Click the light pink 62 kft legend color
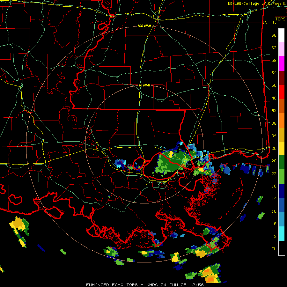287x287 pixels. point(282,49)
